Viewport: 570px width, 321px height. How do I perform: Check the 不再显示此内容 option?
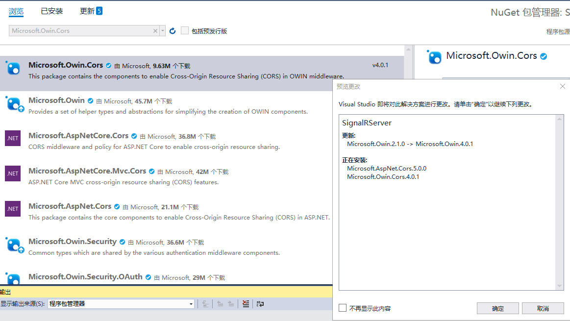(342, 308)
